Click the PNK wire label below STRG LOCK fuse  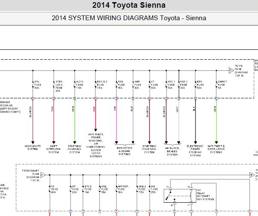click(52, 109)
